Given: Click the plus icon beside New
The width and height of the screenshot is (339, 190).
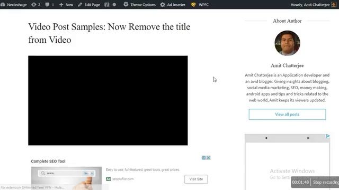Looking at the screenshot, I should point(61,5).
